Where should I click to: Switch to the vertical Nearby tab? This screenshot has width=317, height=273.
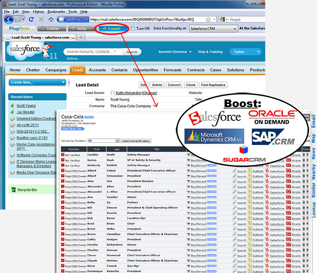click(x=313, y=172)
